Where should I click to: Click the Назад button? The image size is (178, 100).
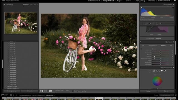tap(148, 91)
